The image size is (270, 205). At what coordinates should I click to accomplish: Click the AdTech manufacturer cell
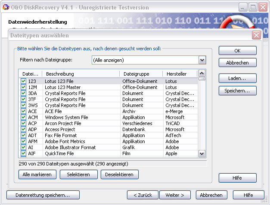(173, 135)
